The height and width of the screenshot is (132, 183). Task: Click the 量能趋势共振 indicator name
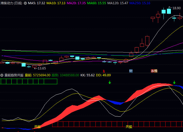click(14, 75)
